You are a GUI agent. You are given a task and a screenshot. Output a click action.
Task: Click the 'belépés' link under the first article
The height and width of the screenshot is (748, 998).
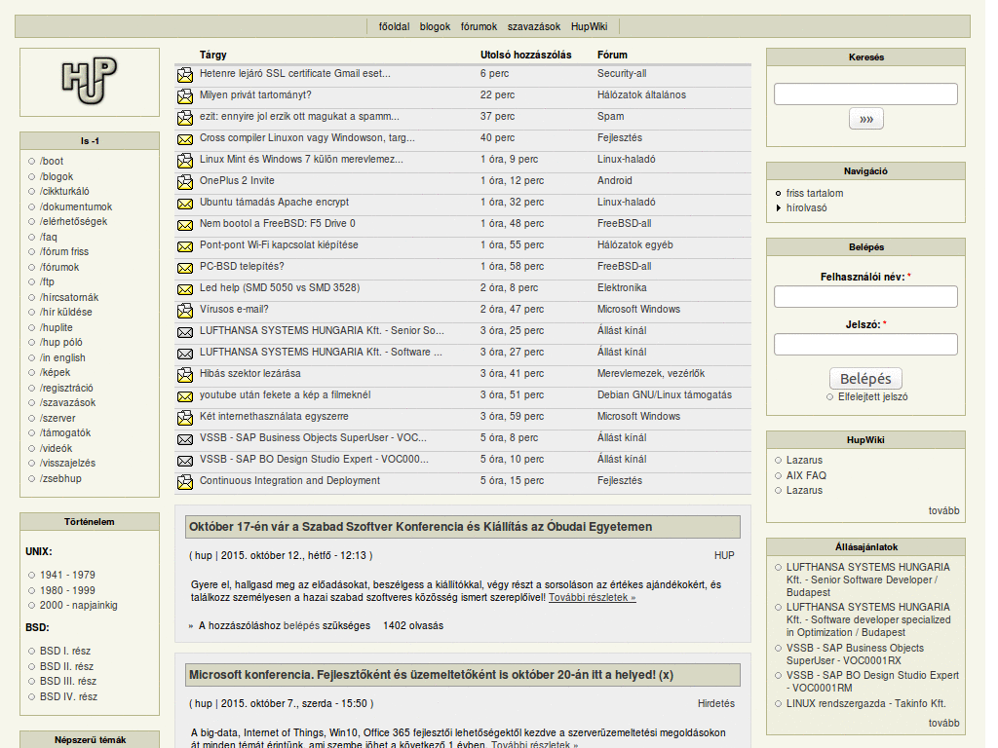click(x=301, y=625)
